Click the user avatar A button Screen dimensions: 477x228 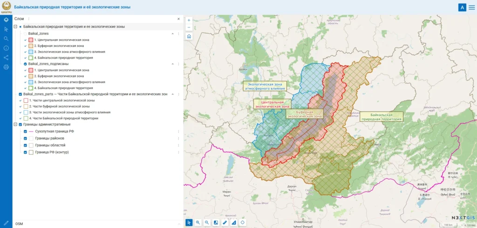click(462, 7)
